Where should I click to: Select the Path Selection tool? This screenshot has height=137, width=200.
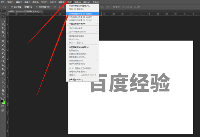click(x=3, y=82)
